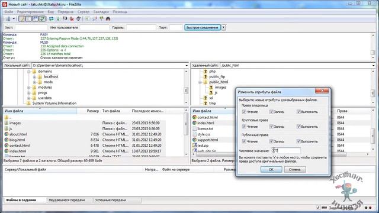
Task: Uncheck public Выполнить permission checkbox
Action: pyautogui.click(x=298, y=141)
